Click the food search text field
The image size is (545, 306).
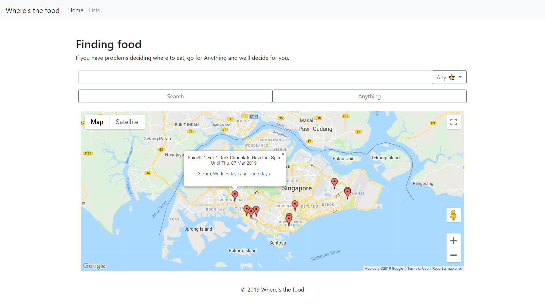pos(255,77)
